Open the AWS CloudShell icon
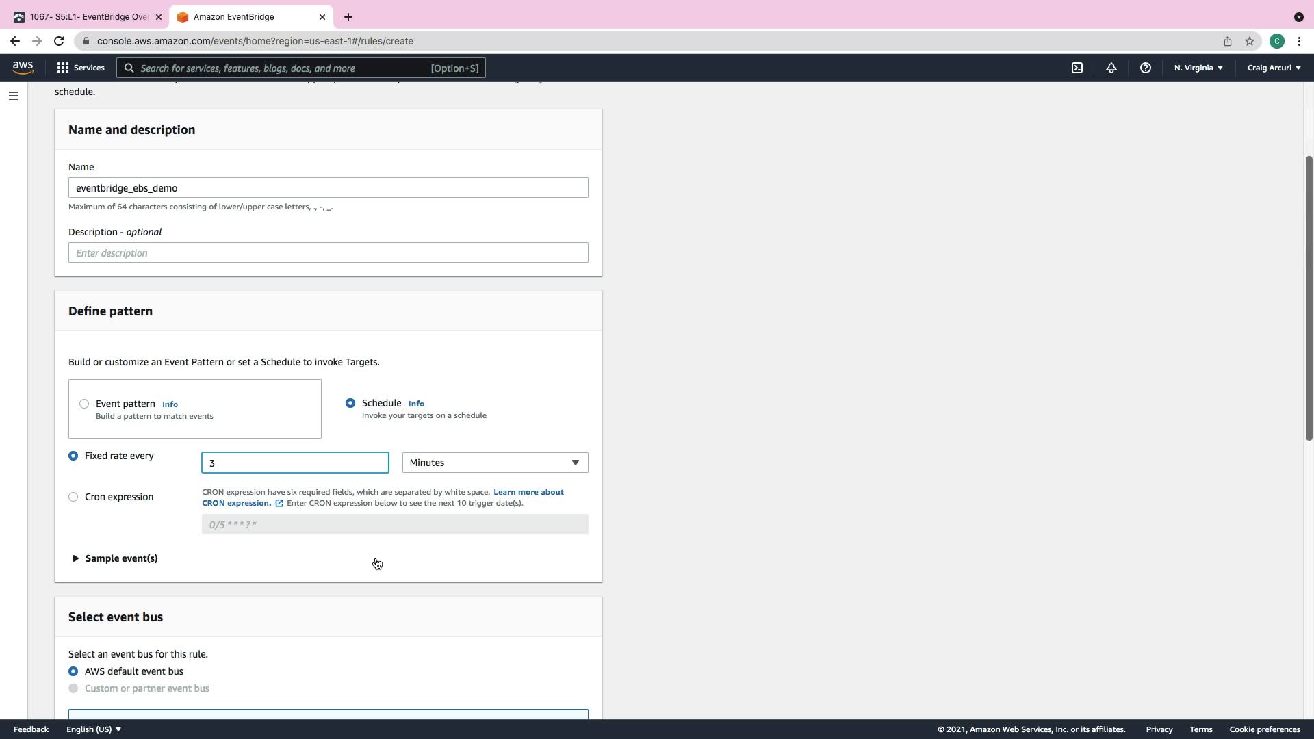This screenshot has width=1314, height=739. tap(1077, 68)
